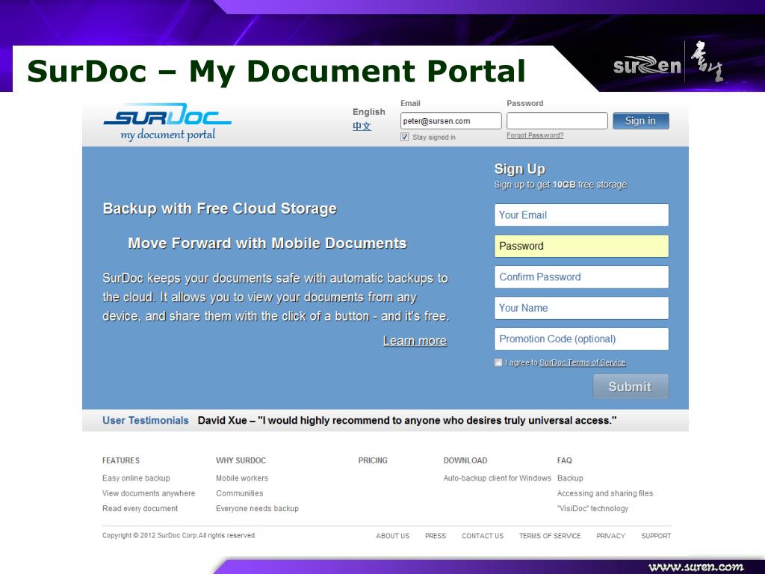Click the David Xue testimonial quote
Image resolution: width=765 pixels, height=574 pixels.
pos(407,420)
